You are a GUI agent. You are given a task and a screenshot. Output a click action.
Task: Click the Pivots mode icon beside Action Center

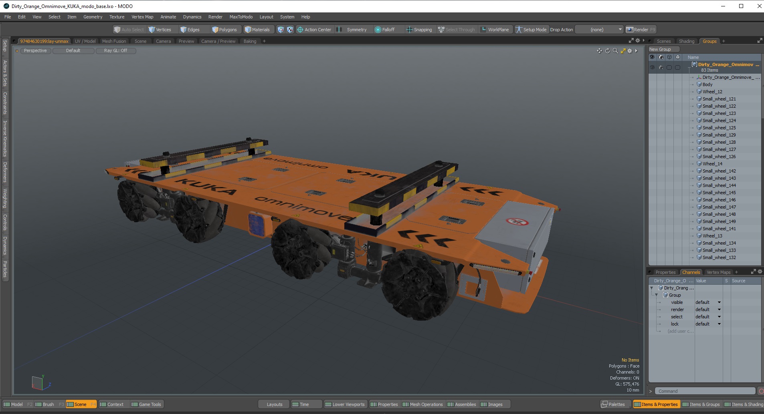[x=290, y=30]
